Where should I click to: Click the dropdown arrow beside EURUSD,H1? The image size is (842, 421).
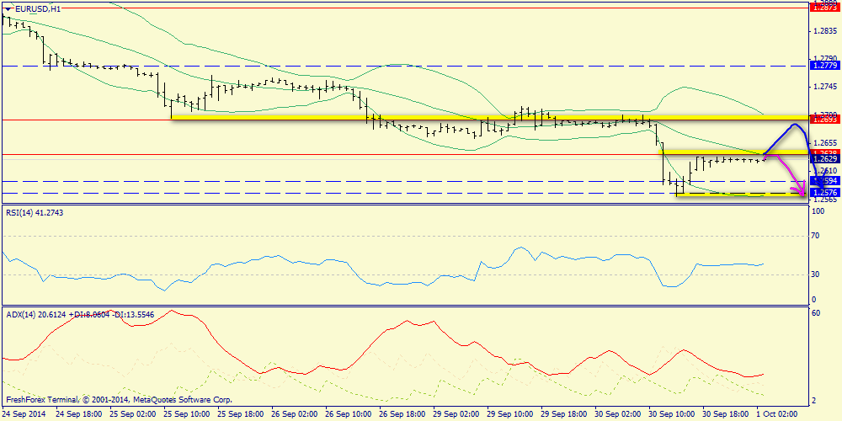pos(8,8)
